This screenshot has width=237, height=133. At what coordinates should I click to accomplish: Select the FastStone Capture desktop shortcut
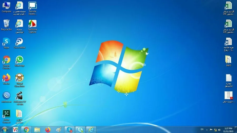(32, 26)
